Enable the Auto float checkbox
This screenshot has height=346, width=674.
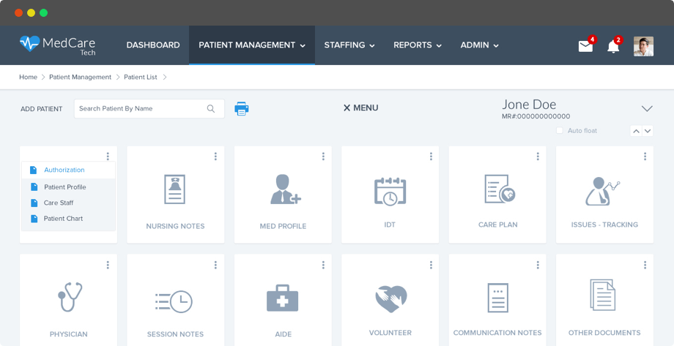(559, 130)
